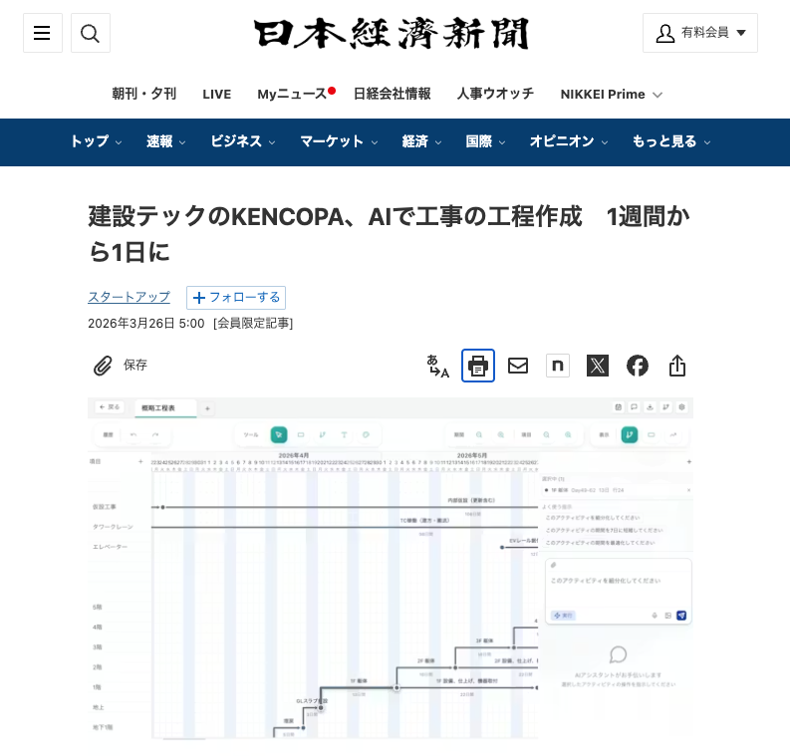The image size is (790, 756).
Task: Open 朝刊・夕刊 section
Action: (x=144, y=94)
